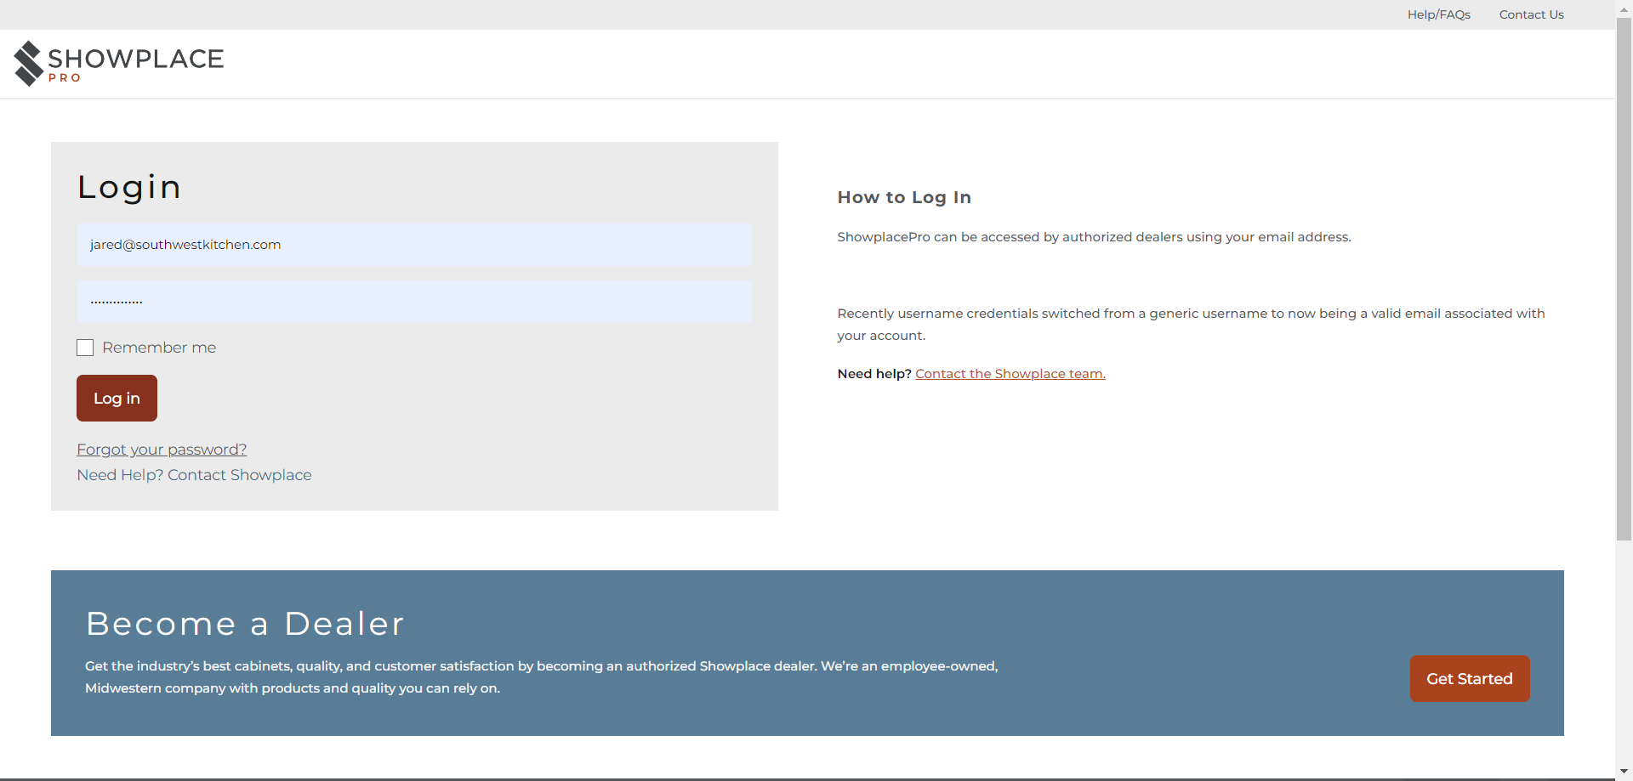Click the password input field
This screenshot has width=1633, height=781.
tap(414, 301)
